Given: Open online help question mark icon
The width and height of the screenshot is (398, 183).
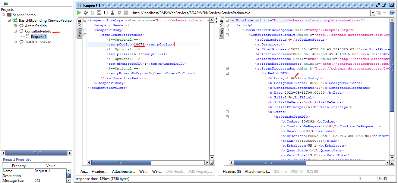Looking at the screenshot, I should tap(392, 13).
